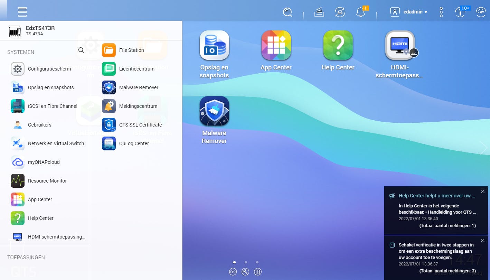Open the HDMI-schermtoepassing desktop shortcut

coord(400,45)
